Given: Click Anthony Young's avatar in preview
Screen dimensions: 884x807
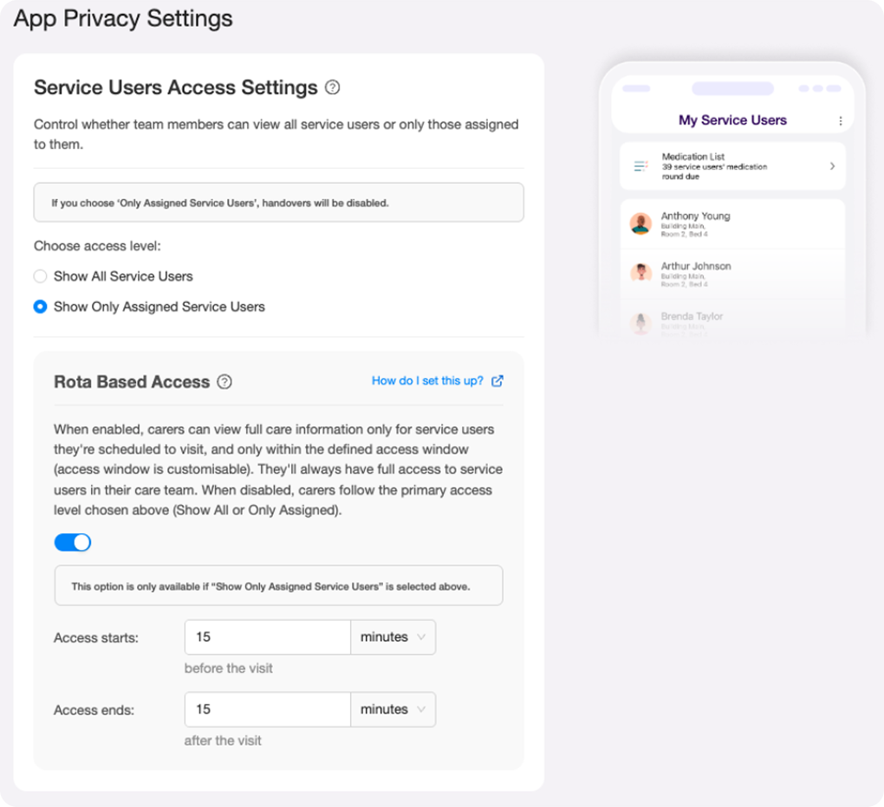Looking at the screenshot, I should [x=640, y=223].
